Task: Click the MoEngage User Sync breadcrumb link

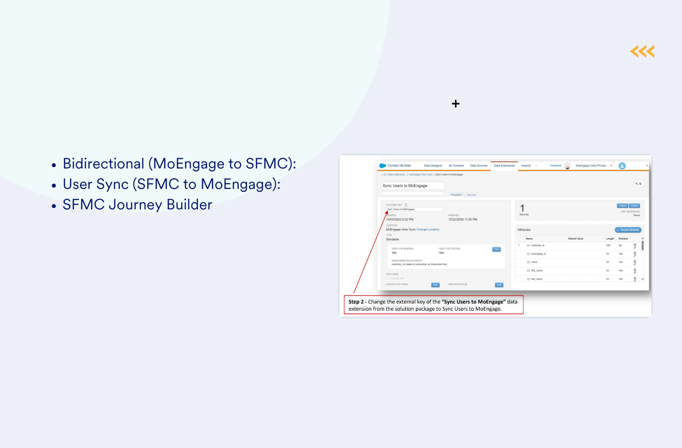Action: tap(420, 174)
